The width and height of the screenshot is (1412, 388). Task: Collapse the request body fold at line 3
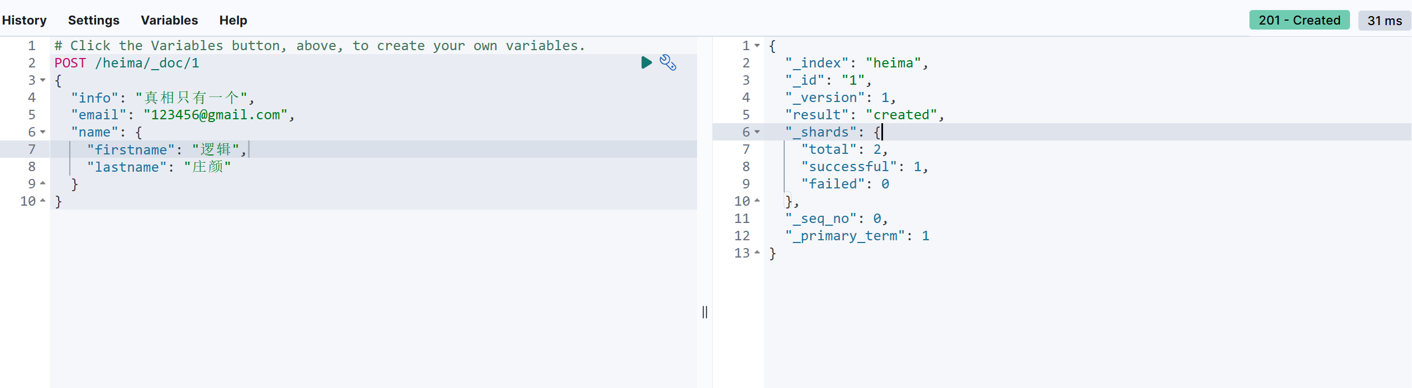[43, 80]
